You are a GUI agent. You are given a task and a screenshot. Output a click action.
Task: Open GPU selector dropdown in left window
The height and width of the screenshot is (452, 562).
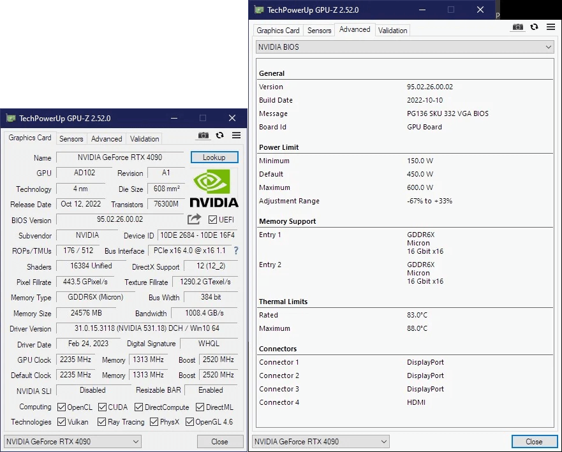point(72,442)
